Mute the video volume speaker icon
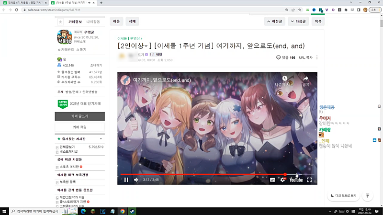Viewport: 383px width, 215px height. (136, 180)
